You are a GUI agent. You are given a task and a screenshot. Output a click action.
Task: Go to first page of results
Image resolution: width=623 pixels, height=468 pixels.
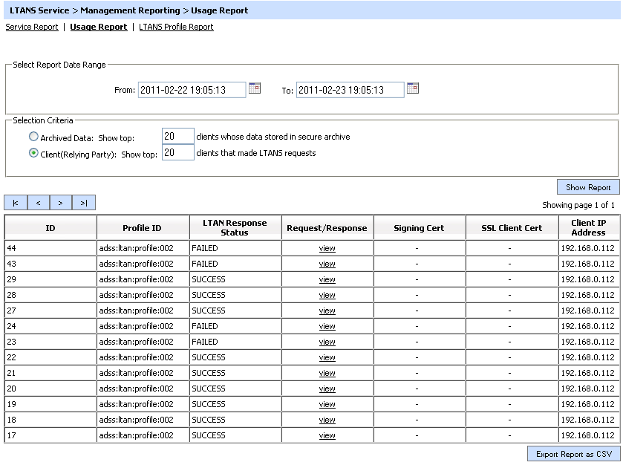pos(16,203)
